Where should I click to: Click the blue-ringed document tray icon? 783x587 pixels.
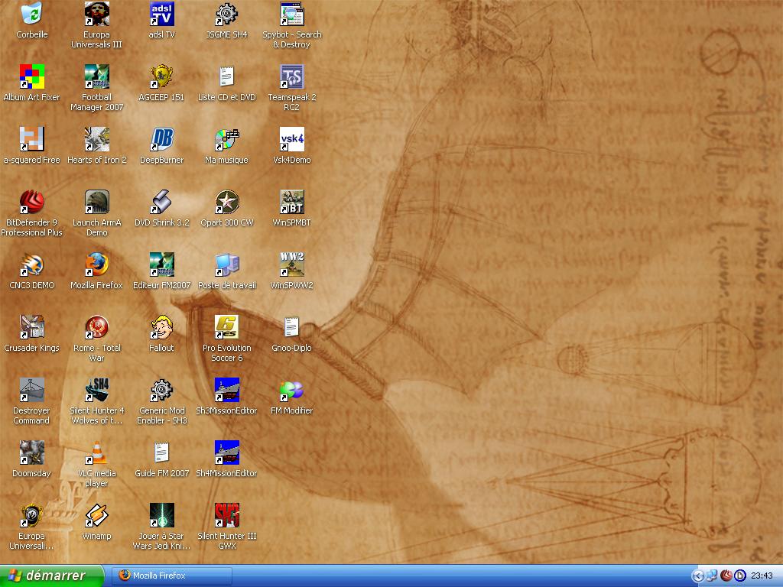click(740, 576)
